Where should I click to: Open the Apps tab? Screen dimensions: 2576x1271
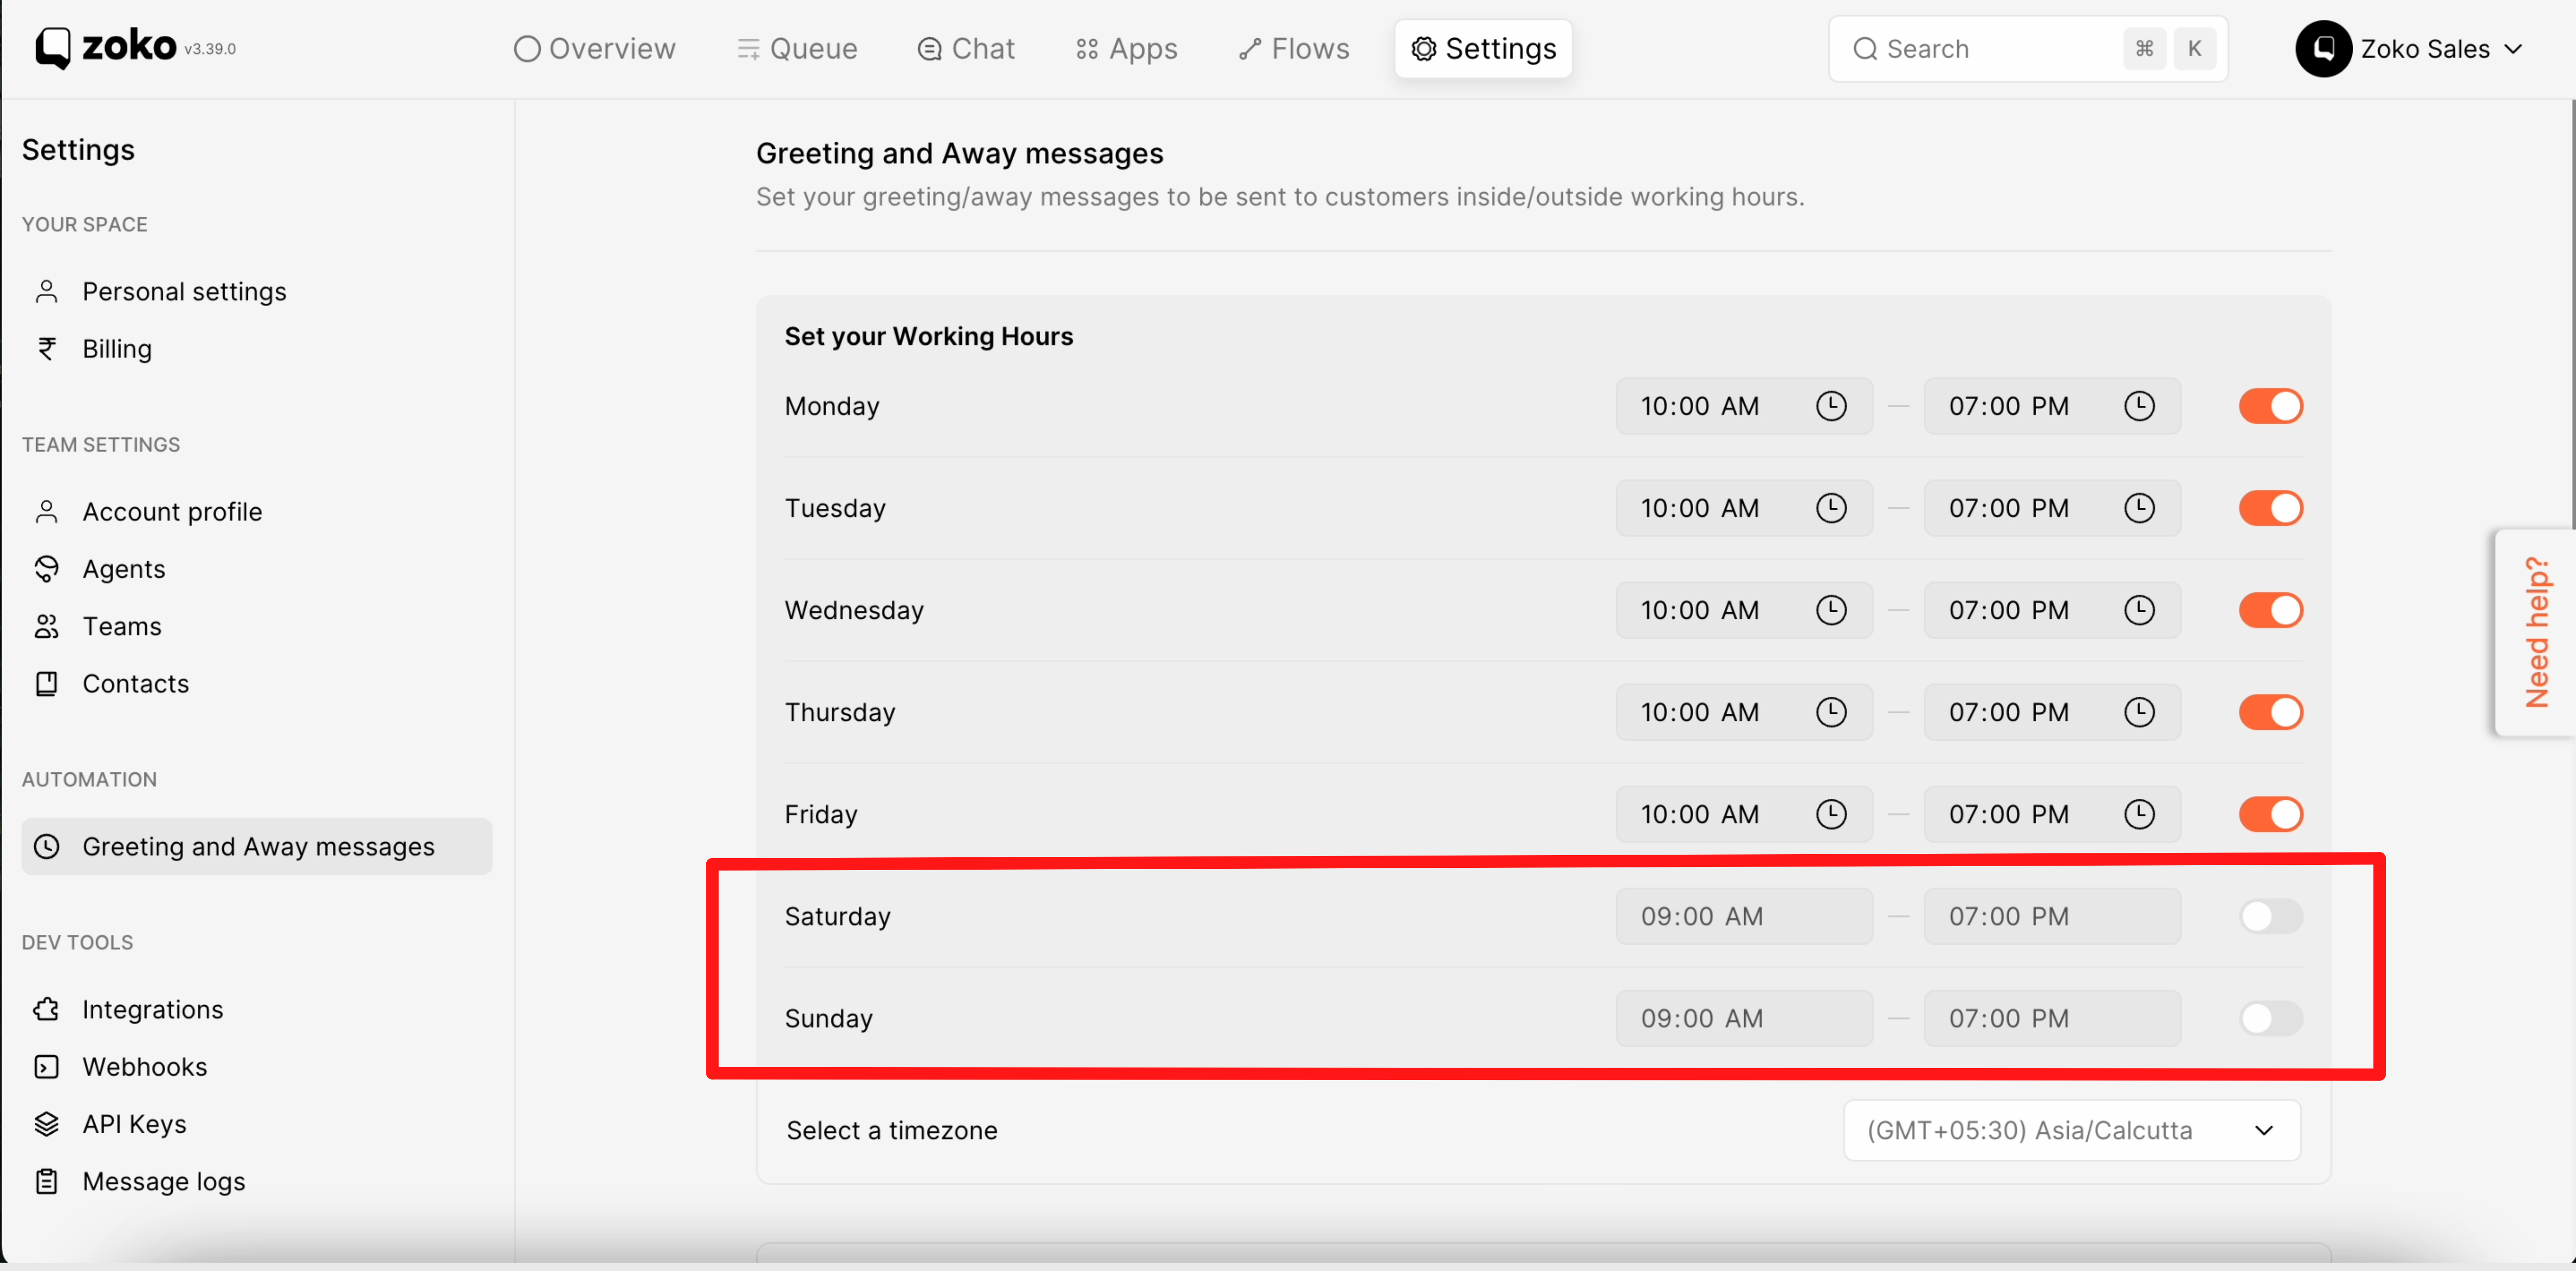coord(1126,48)
